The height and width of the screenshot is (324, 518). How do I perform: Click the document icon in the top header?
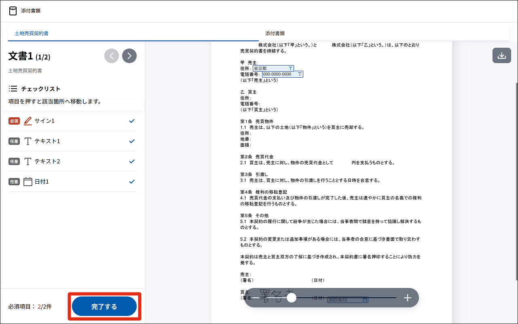pyautogui.click(x=13, y=11)
